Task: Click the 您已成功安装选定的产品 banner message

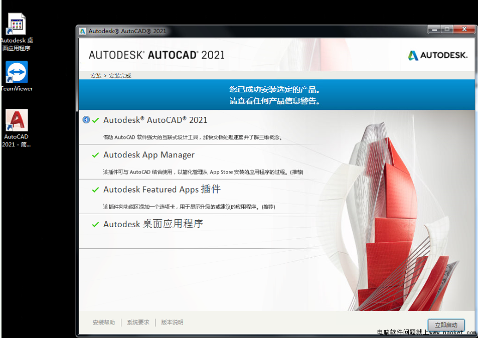Action: [274, 89]
